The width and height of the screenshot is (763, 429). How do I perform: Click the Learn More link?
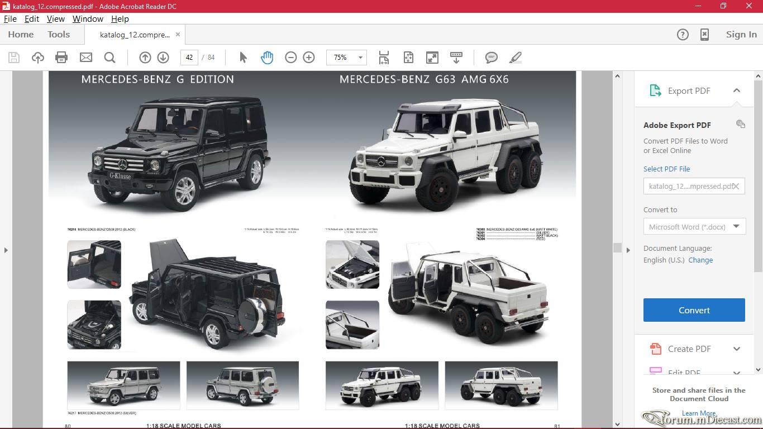pos(698,413)
